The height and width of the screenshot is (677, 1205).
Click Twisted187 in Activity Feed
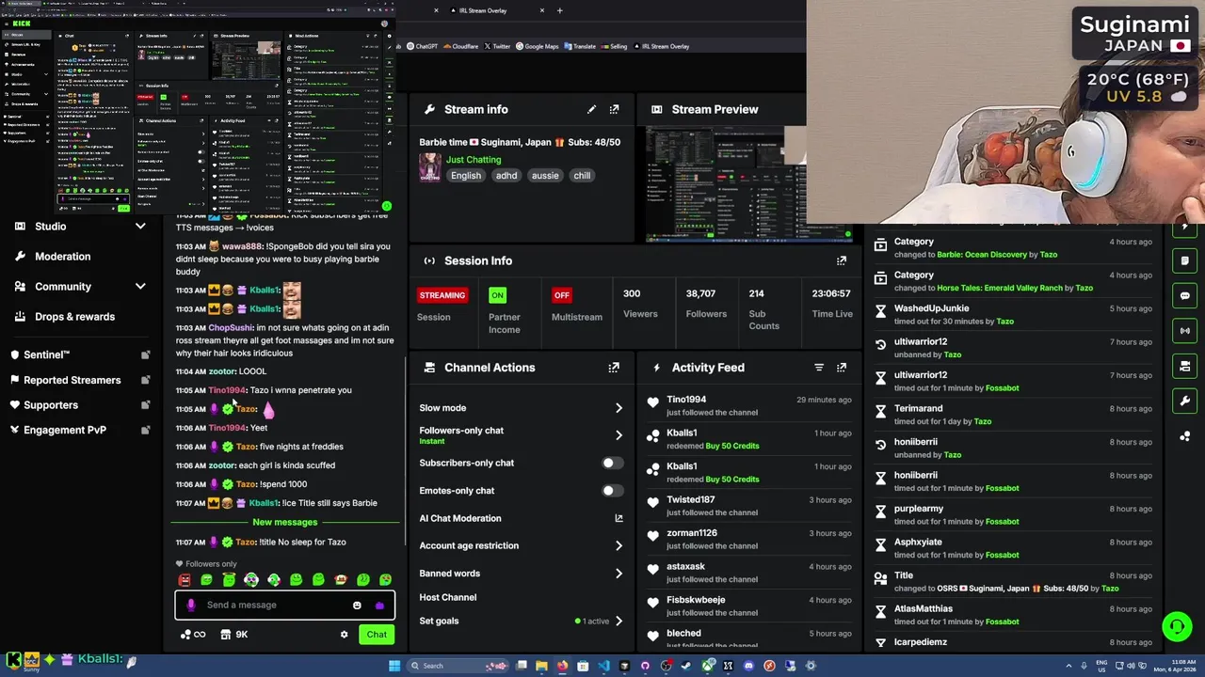coord(691,500)
